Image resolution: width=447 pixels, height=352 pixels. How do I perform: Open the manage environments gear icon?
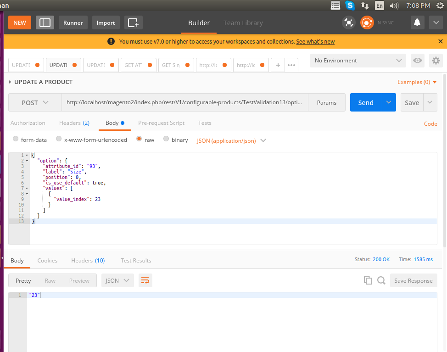point(436,61)
